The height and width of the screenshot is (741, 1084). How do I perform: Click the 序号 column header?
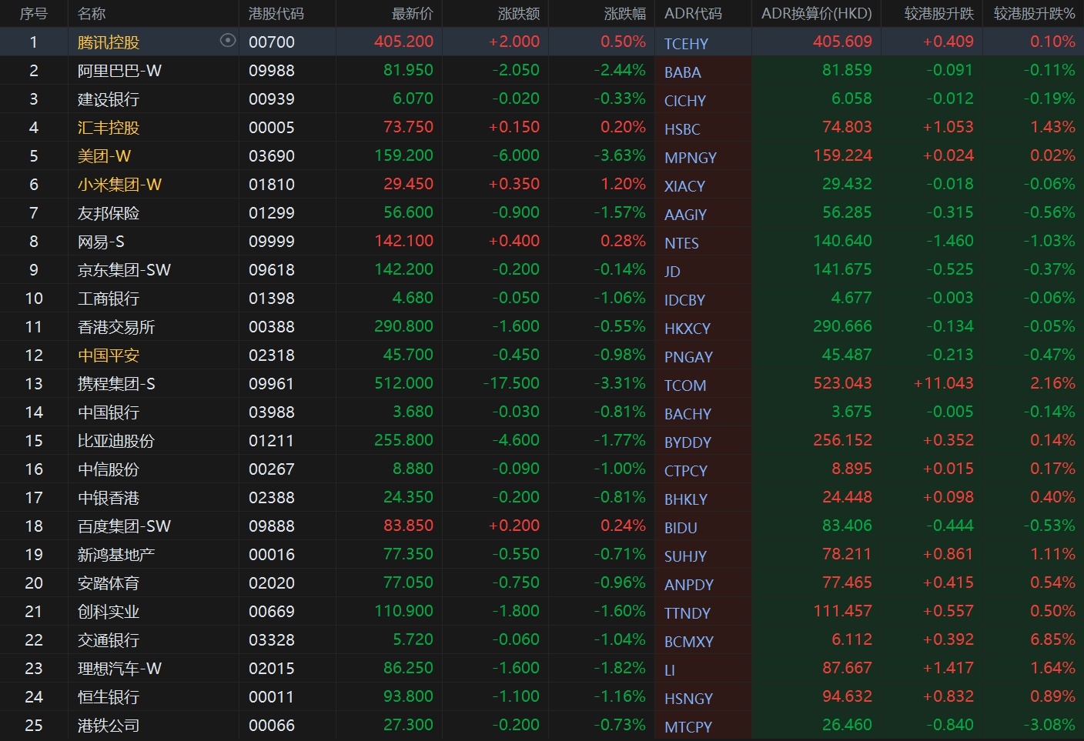(33, 14)
